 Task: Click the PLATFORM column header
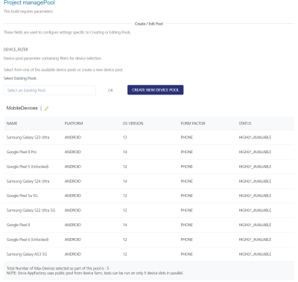(x=74, y=124)
